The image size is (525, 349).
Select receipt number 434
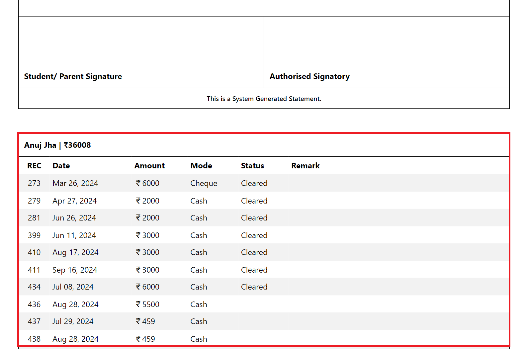point(34,287)
